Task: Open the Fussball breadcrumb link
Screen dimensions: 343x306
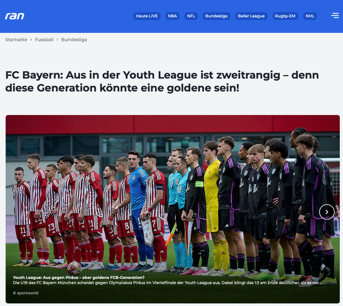Action: click(x=44, y=40)
